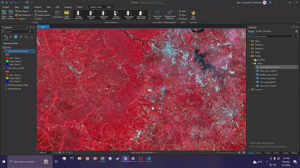300x168 pixels.
Task: Expand the Locators node in Catalog
Action: (250, 90)
